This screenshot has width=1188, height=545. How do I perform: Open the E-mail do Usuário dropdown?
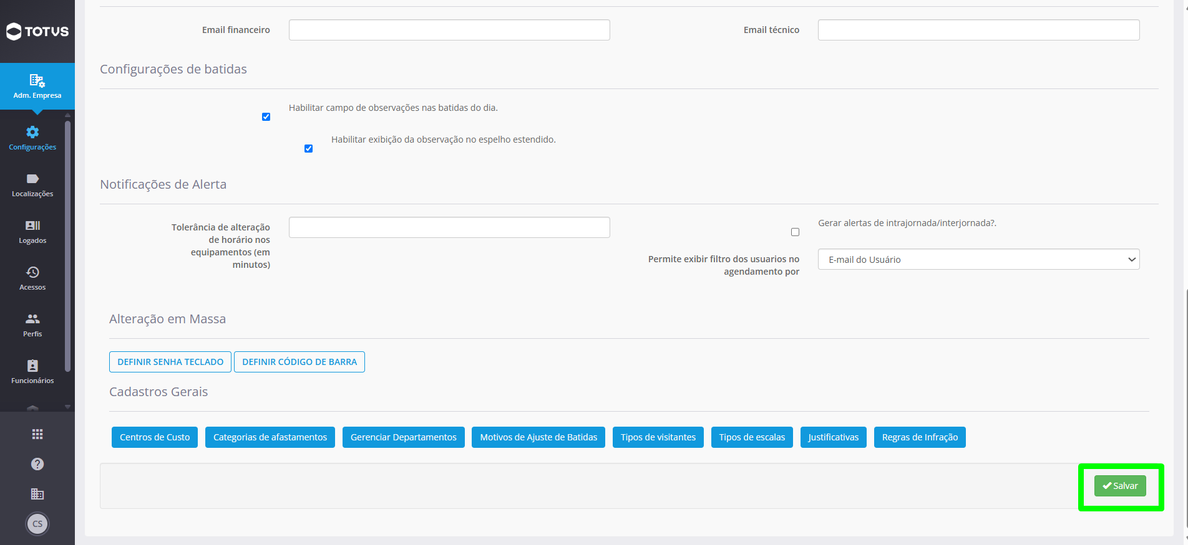tap(978, 259)
